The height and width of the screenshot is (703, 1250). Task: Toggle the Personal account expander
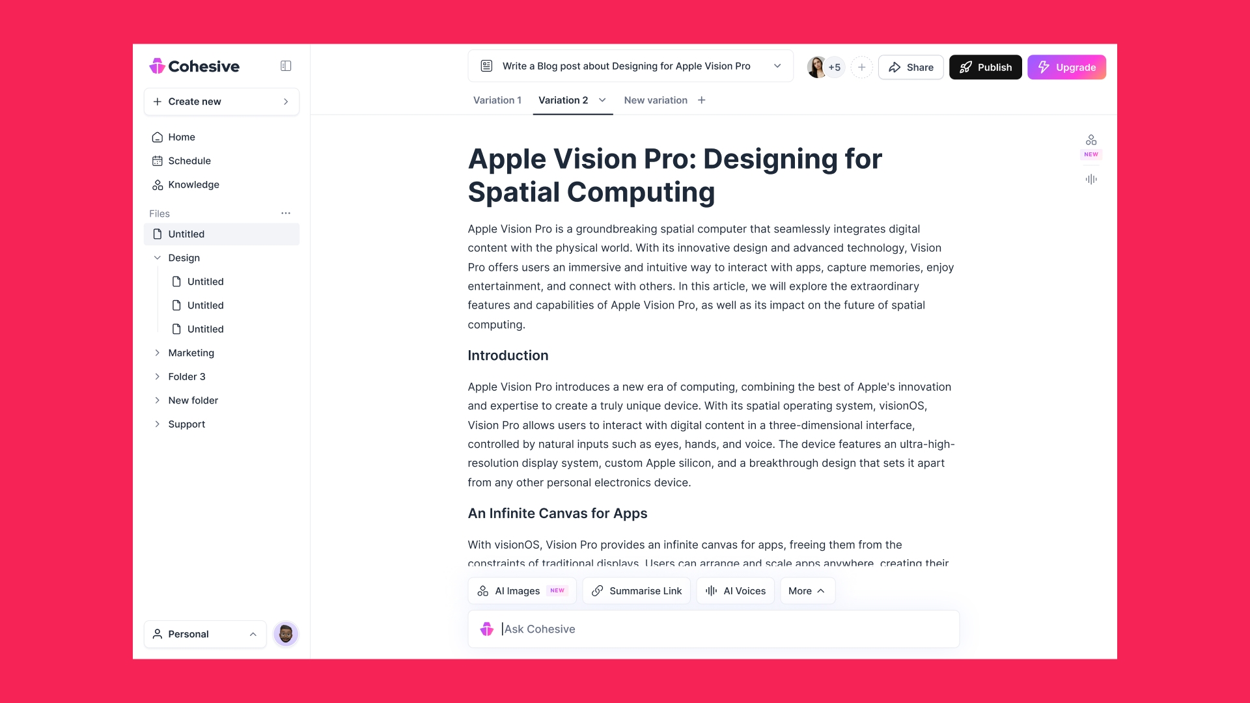click(253, 633)
